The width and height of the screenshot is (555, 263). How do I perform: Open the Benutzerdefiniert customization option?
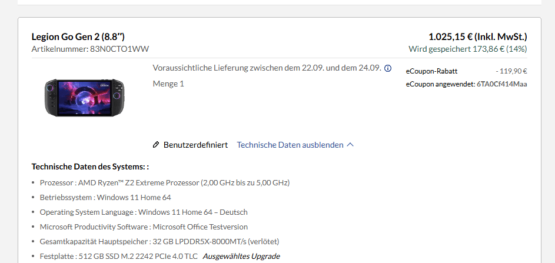[x=195, y=145]
